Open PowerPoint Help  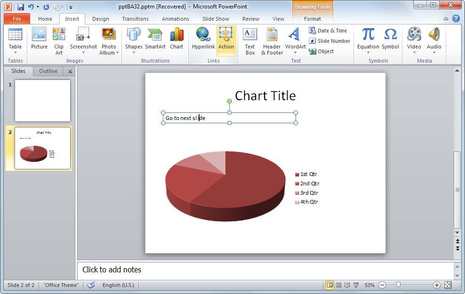(456, 18)
